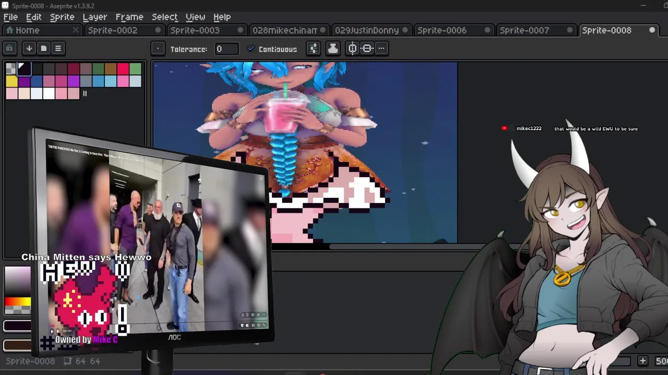Click the red-to-yellow hue bar

coord(18,301)
